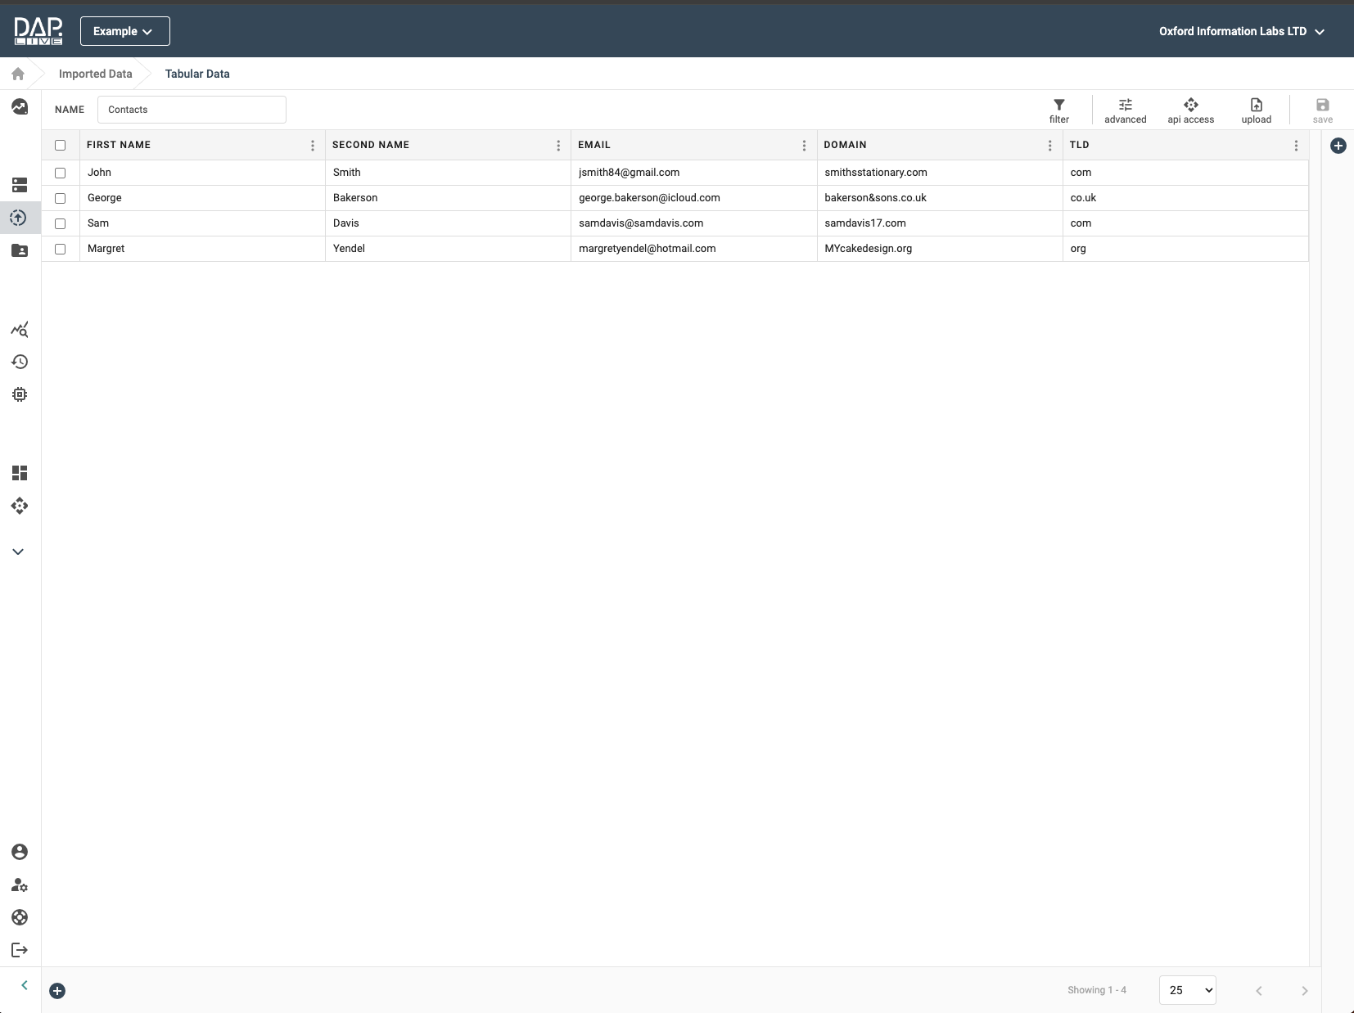Open the FIRST NAME column options menu

(x=312, y=146)
